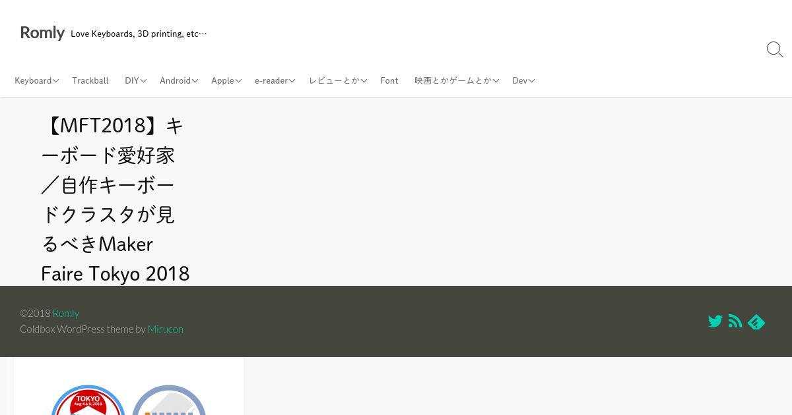Open the Android menu item

(x=175, y=80)
